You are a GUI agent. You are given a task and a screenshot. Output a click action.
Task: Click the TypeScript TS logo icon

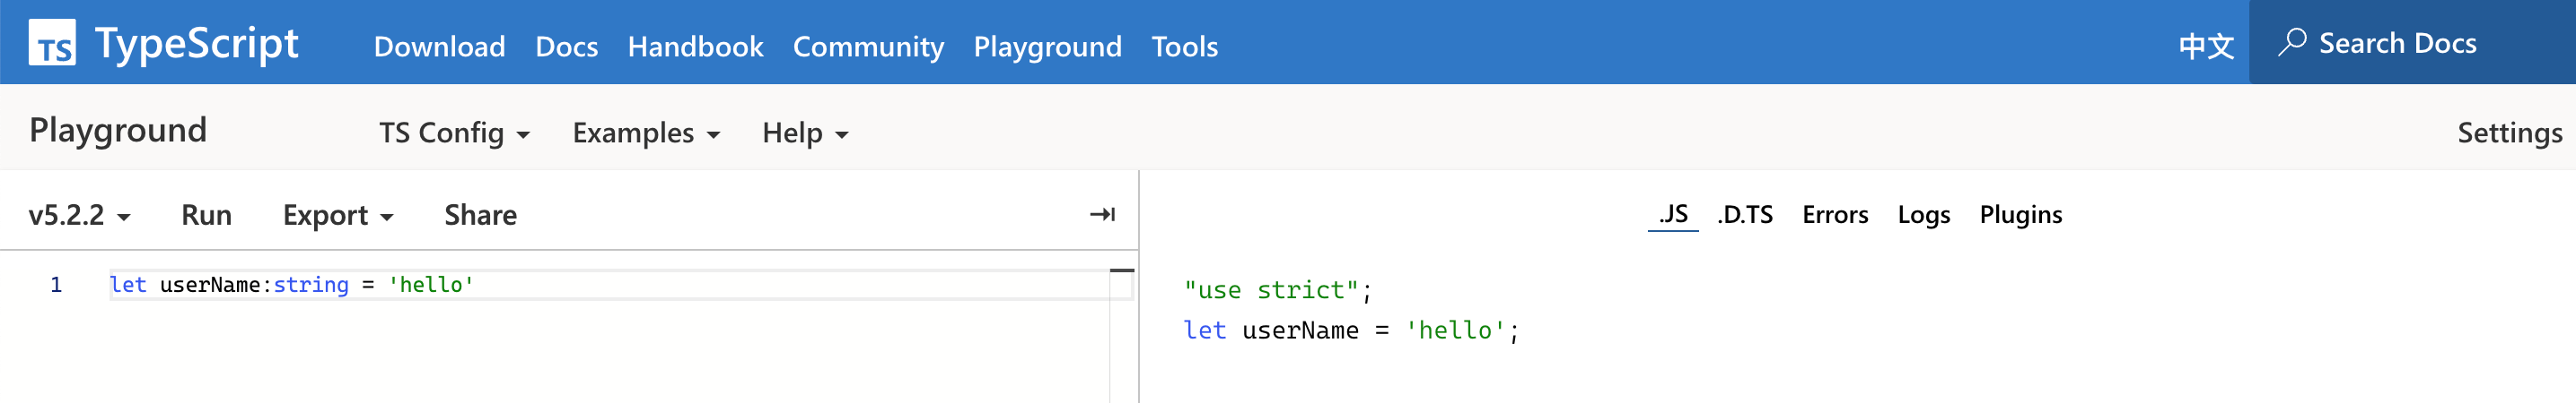(x=52, y=42)
